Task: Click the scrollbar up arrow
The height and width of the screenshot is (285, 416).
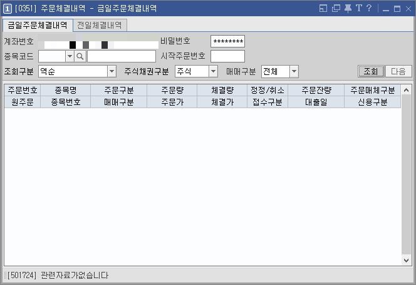Action: coord(406,91)
